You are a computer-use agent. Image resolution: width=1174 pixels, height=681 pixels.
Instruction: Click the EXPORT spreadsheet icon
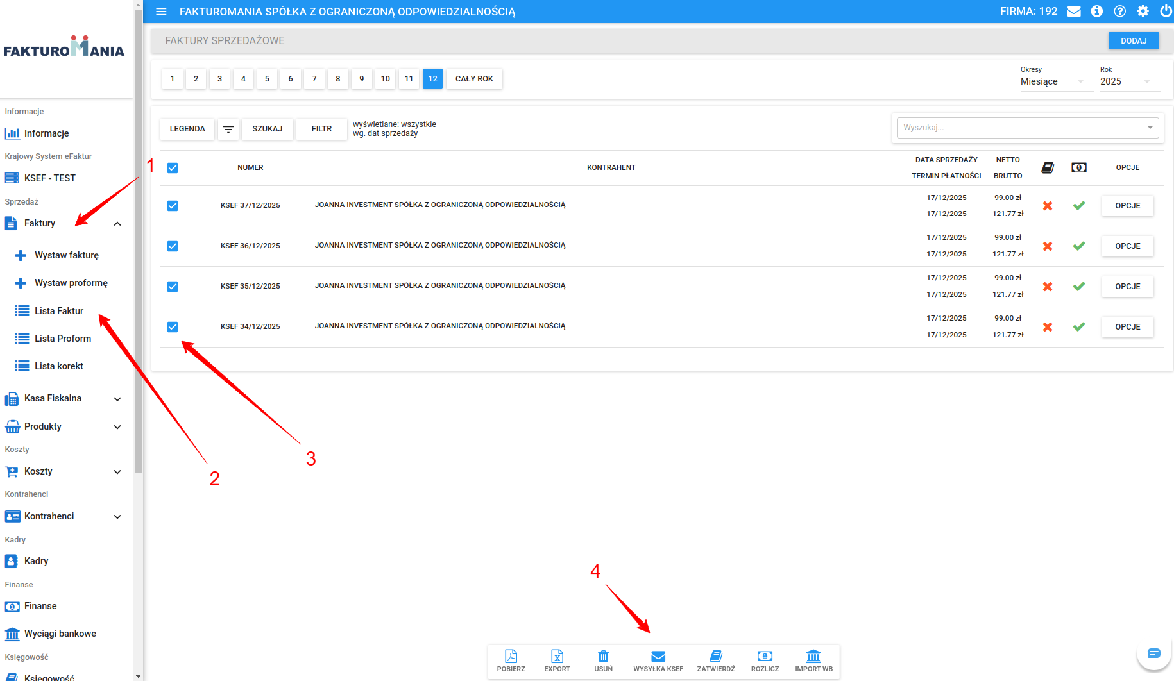[557, 661]
